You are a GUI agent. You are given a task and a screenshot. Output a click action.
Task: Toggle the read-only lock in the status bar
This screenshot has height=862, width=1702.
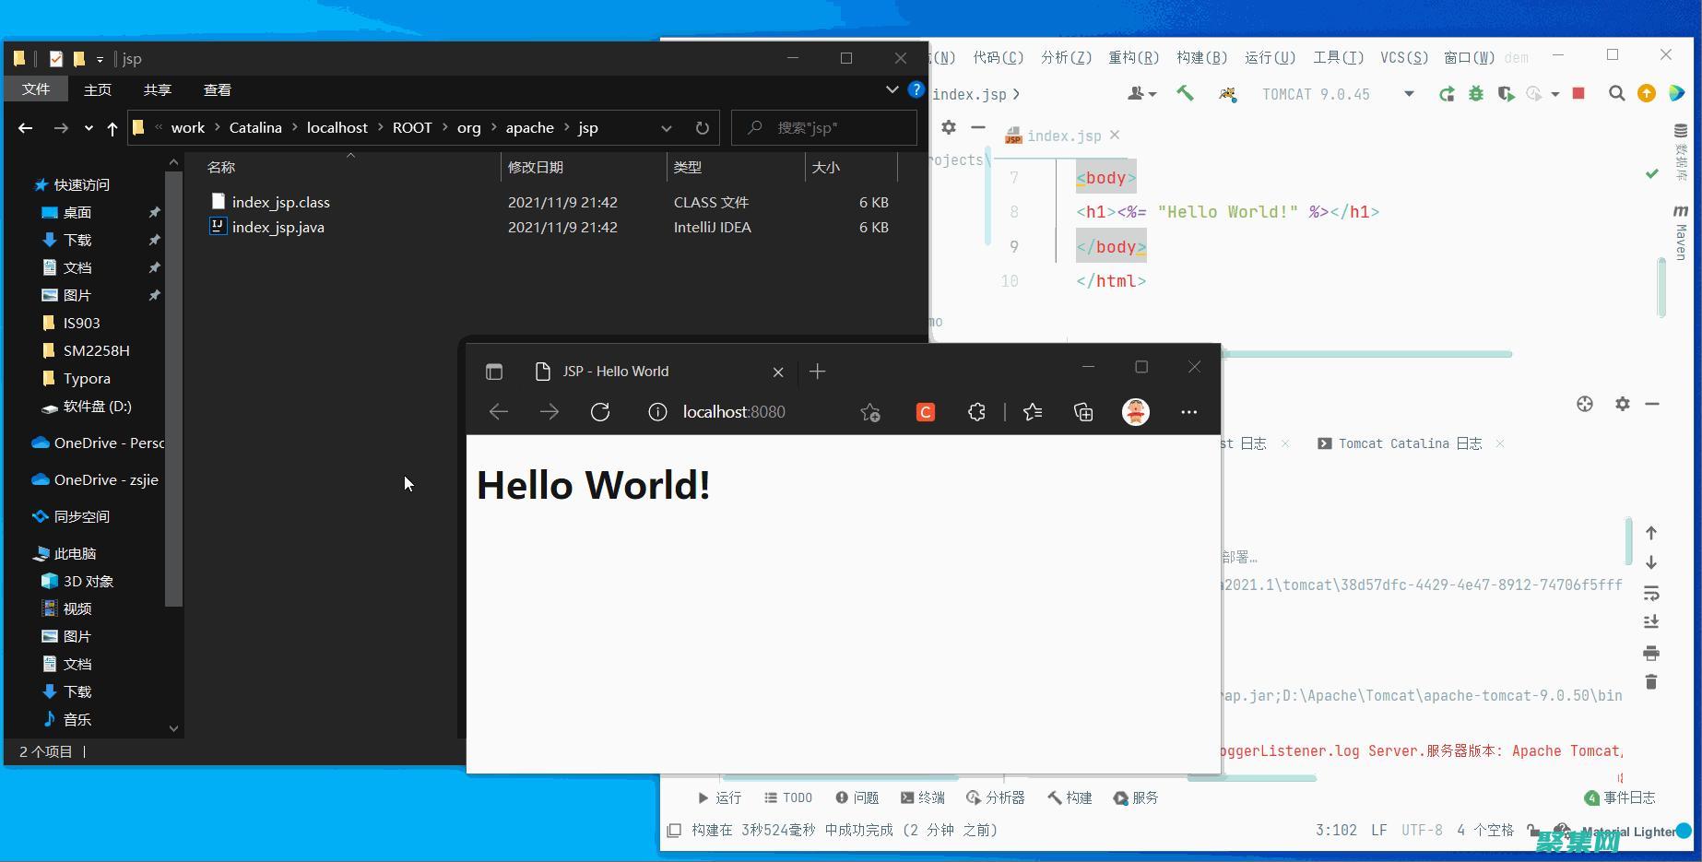point(1531,830)
